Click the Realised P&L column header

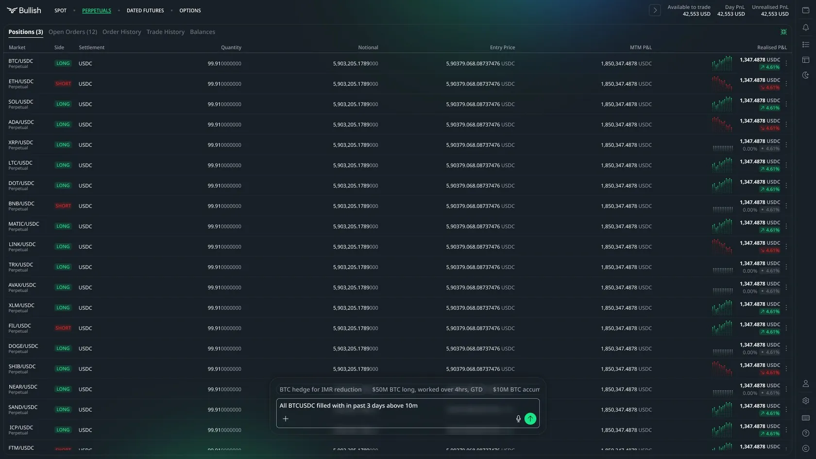(x=772, y=47)
